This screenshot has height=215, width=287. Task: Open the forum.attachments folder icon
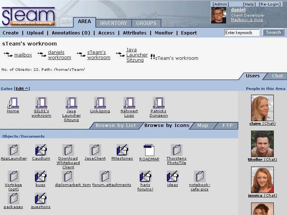click(105, 176)
